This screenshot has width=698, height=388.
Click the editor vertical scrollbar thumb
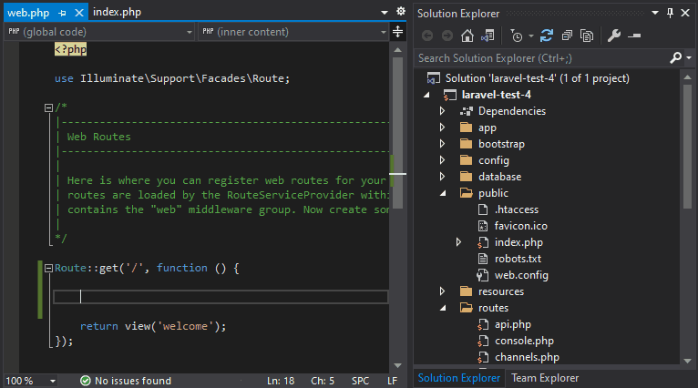click(x=398, y=133)
